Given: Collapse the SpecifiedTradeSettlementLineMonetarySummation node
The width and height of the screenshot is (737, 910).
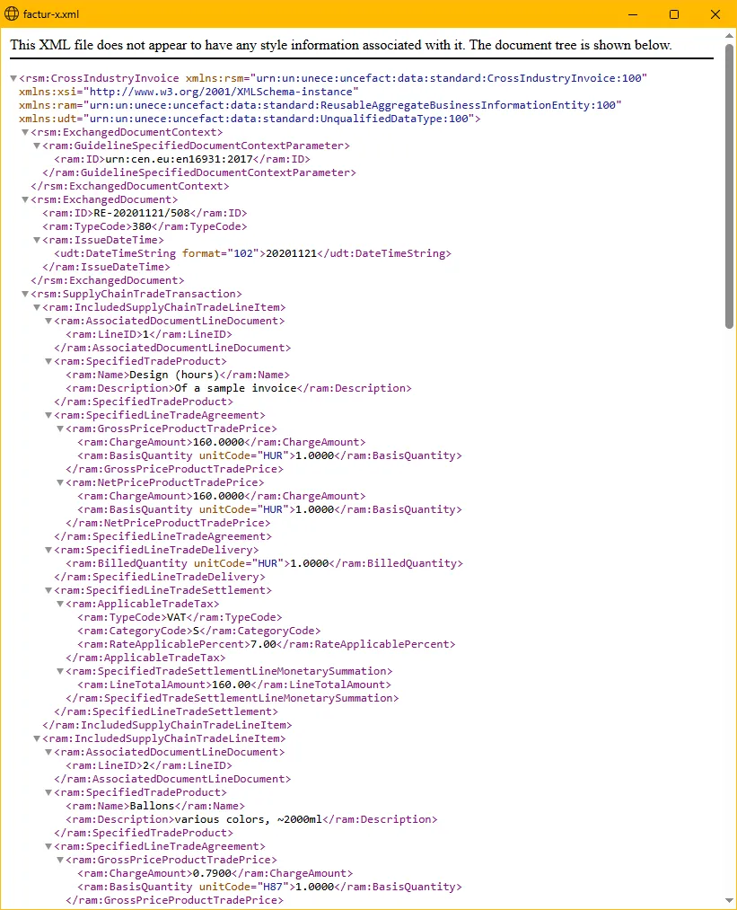Looking at the screenshot, I should [60, 671].
